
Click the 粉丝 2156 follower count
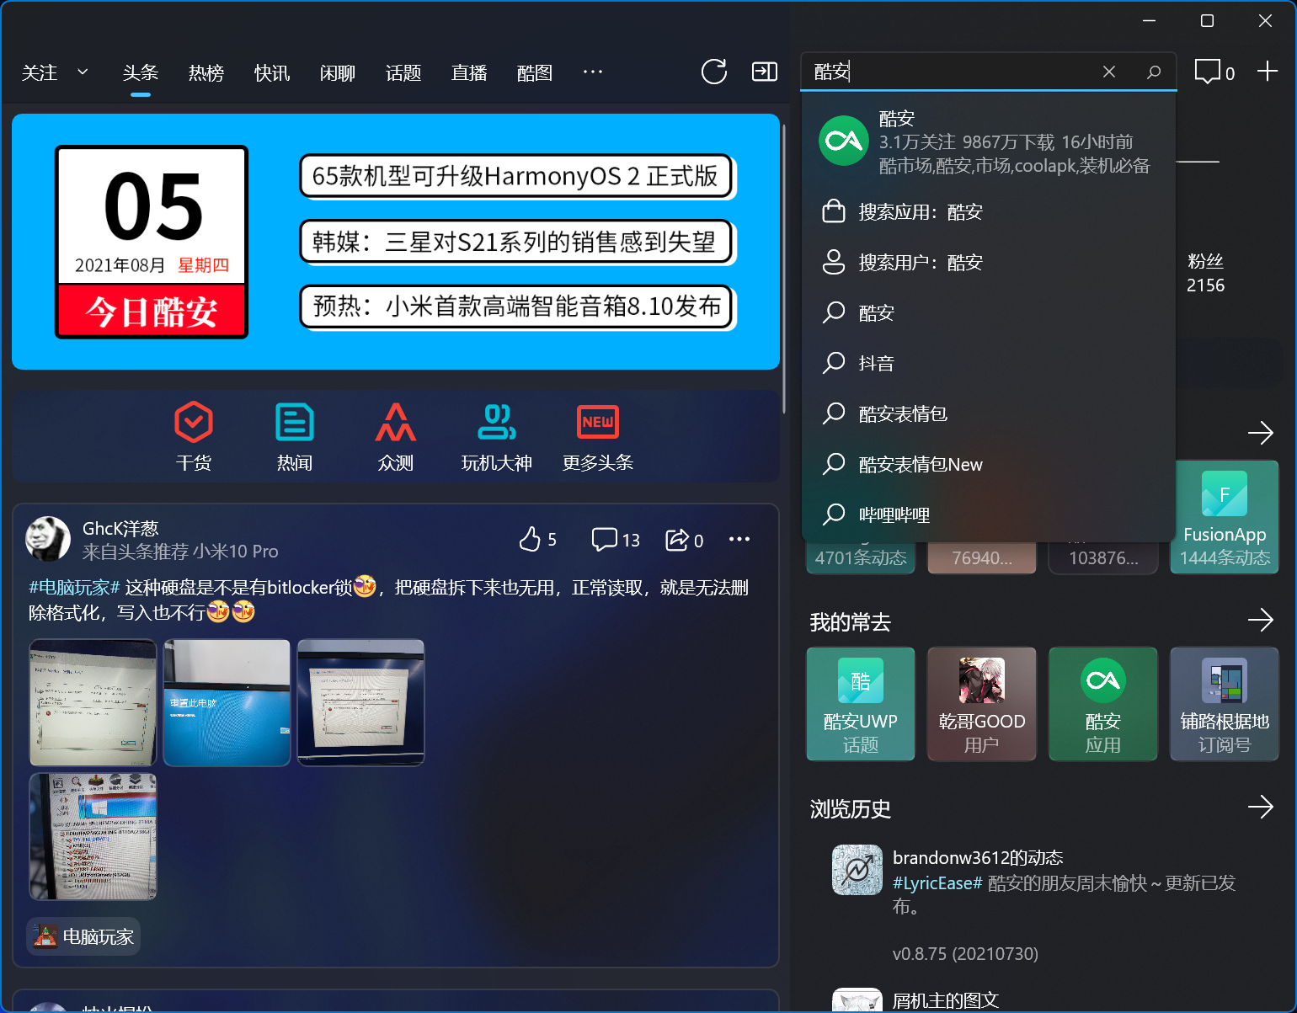[x=1205, y=273]
